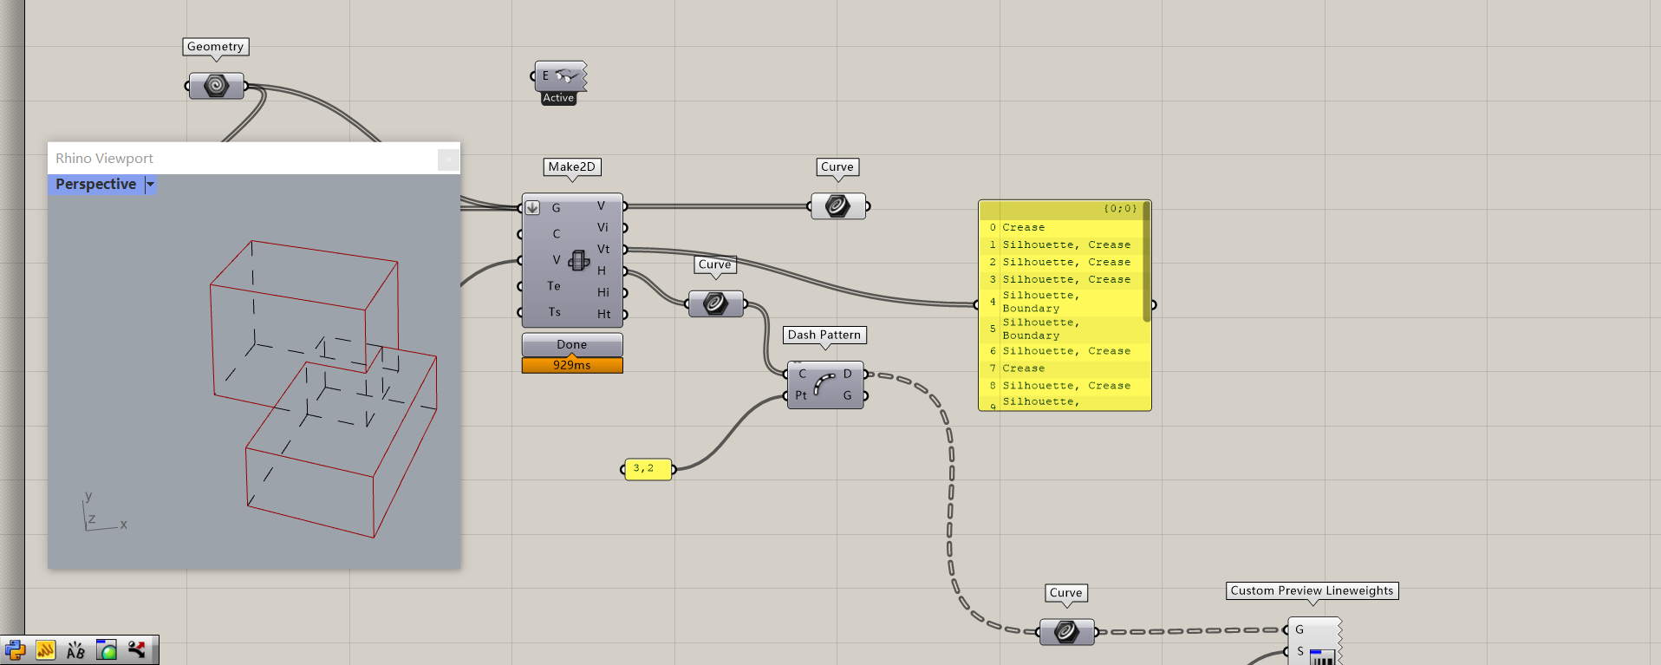Click the S input on Custom Preview Lineweights

tap(1300, 652)
